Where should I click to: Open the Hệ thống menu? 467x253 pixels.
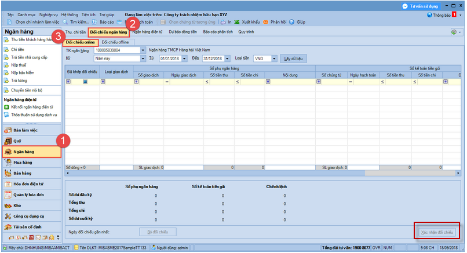pos(70,14)
